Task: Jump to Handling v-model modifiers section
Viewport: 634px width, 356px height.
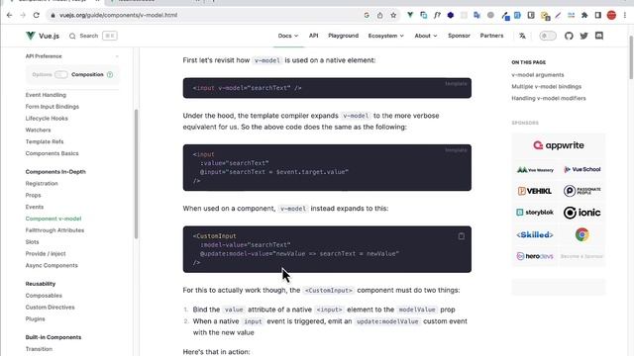Action: [548, 98]
